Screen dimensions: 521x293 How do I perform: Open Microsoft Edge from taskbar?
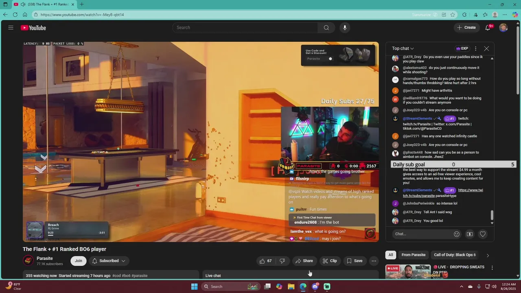point(303,286)
